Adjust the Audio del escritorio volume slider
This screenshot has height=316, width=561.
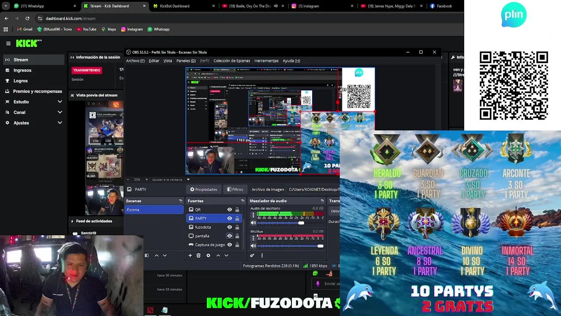pos(301,223)
